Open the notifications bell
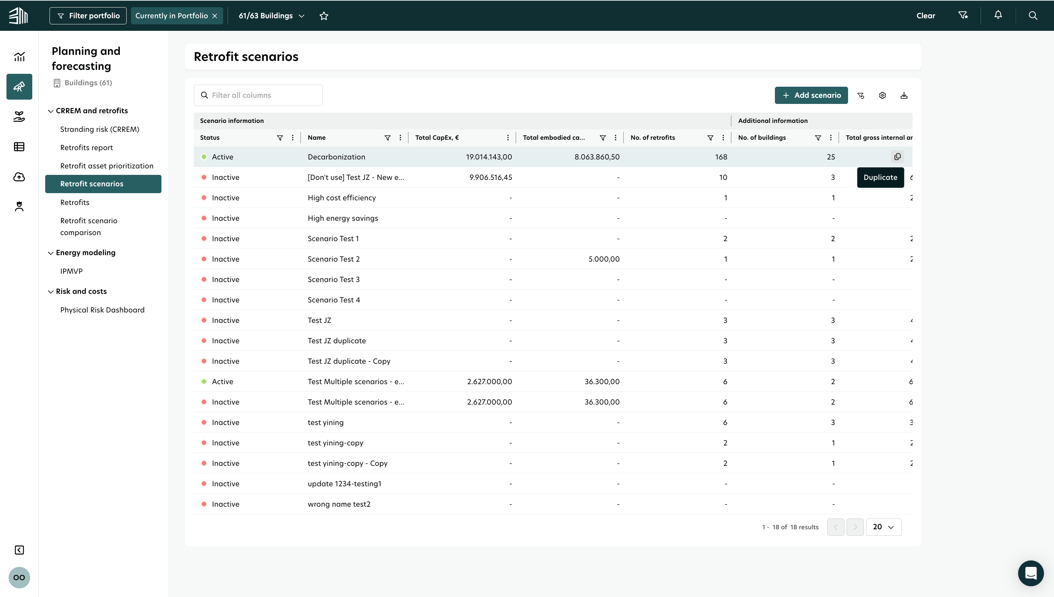 click(998, 15)
